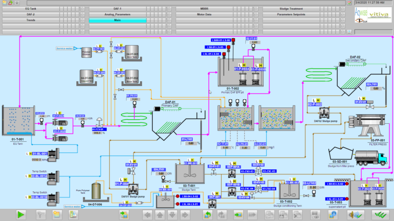This screenshot has width=394, height=221.
Task: Open the Analog_Parameters page
Action: coord(117,14)
